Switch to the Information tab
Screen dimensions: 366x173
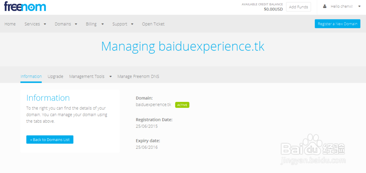(x=31, y=77)
